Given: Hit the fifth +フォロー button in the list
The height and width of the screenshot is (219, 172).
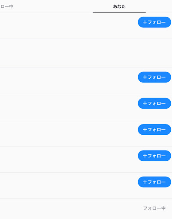Looking at the screenshot, I should pyautogui.click(x=154, y=156).
